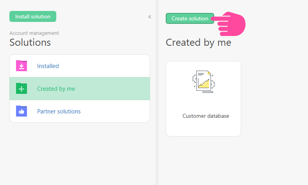Click the blue thumbs-up Partner solutions icon
Screen dimensions: 308x185
click(21, 111)
